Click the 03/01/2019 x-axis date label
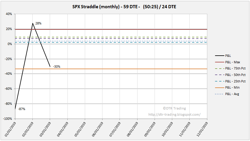 [x=45, y=129]
